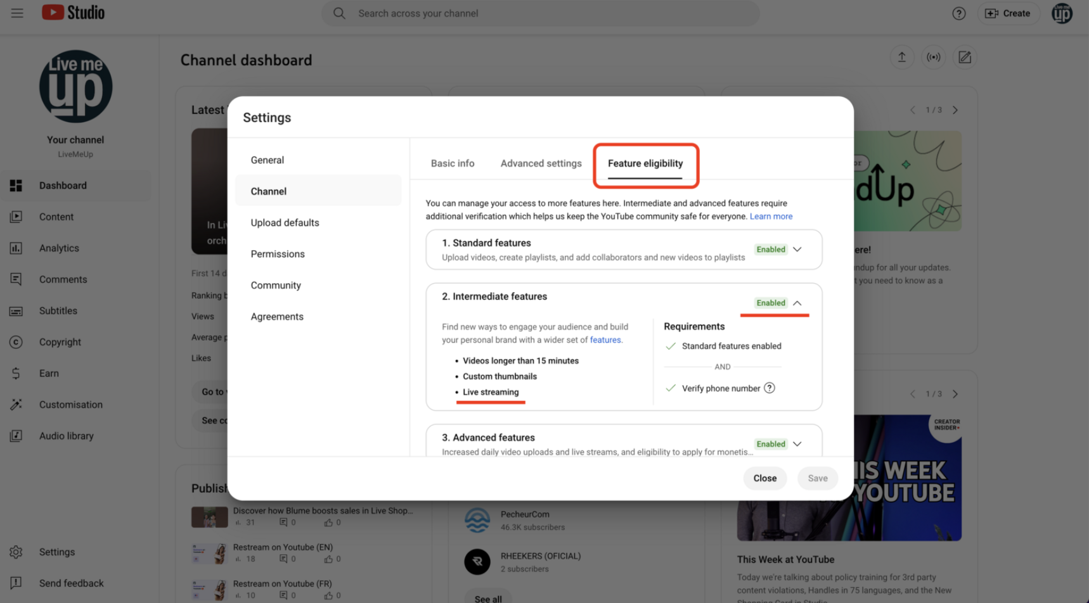Go to next card in top news carousel
Viewport: 1089px width, 603px height.
955,110
